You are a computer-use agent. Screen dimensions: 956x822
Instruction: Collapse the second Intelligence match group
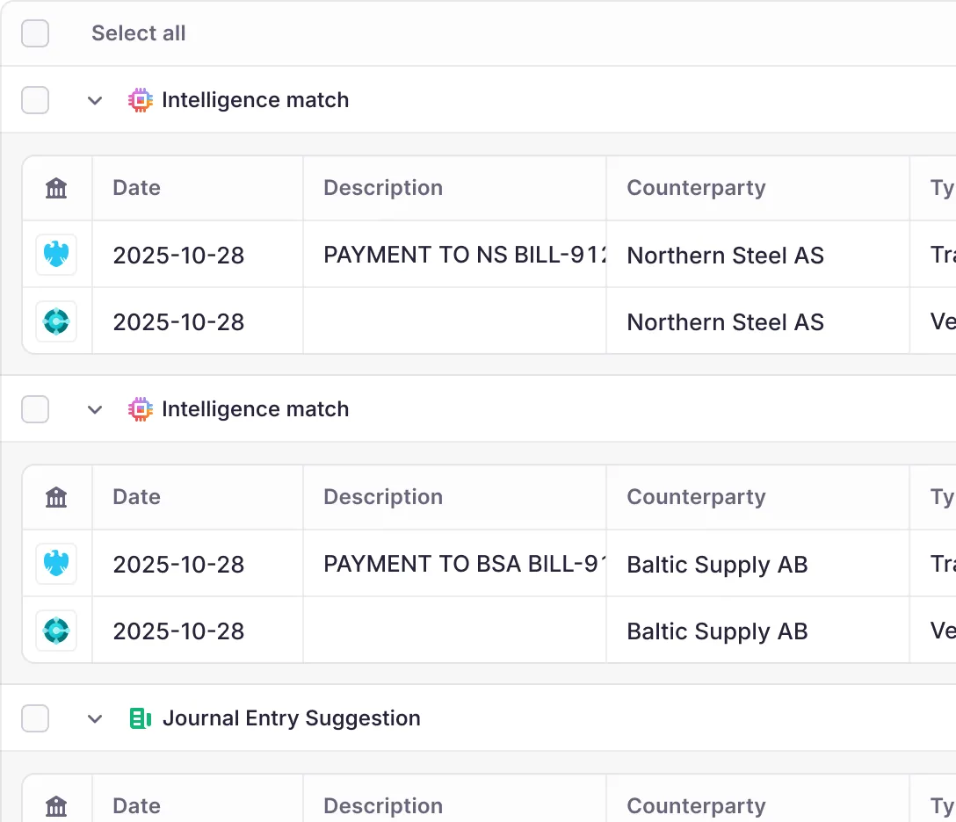(95, 409)
